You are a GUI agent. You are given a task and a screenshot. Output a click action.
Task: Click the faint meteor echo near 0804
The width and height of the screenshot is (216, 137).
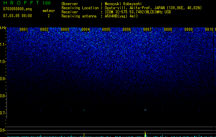pos(84,110)
